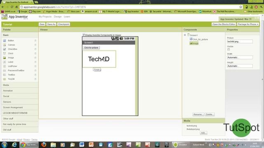Click the App Inventor logo icon
The image size is (264, 148).
click(5, 17)
